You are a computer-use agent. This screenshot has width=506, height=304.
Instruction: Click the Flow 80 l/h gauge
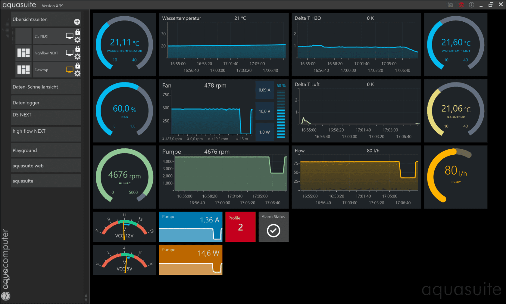[x=456, y=177]
